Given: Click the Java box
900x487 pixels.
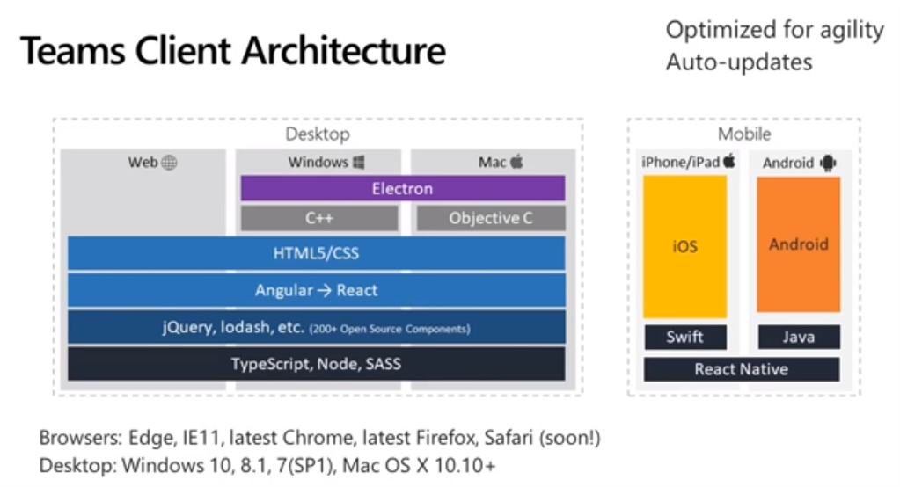Looking at the screenshot, I should tap(799, 338).
